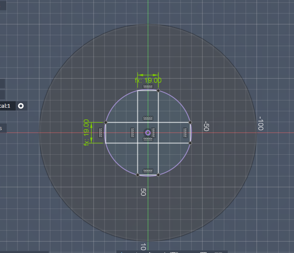
Task: Click the 50 grid label below the sketch
Action: coord(143,192)
